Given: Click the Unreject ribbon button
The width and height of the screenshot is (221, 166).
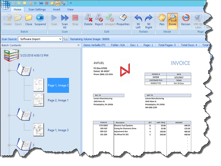Looking at the screenshot, I should pyautogui.click(x=110, y=20).
